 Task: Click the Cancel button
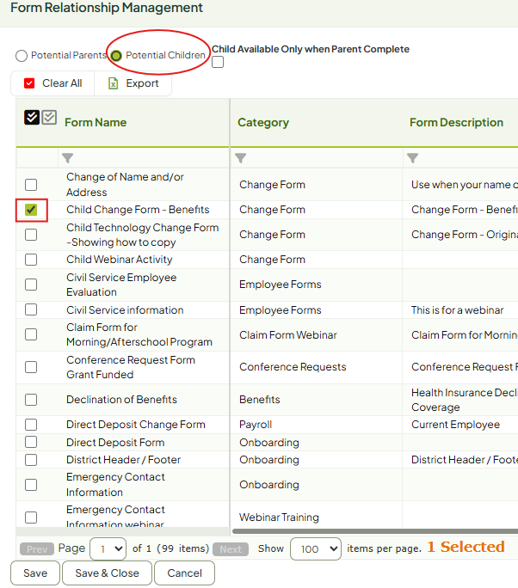(184, 573)
